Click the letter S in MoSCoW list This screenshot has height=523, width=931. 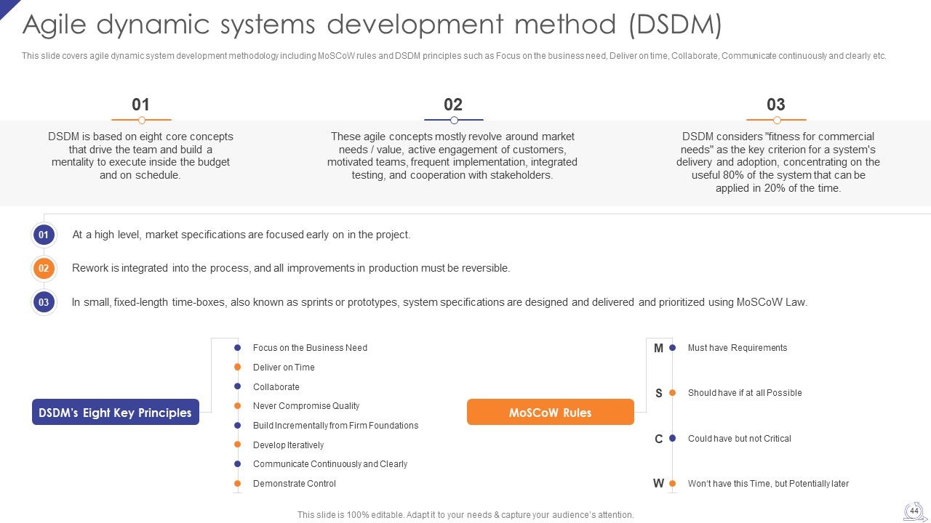click(x=659, y=393)
